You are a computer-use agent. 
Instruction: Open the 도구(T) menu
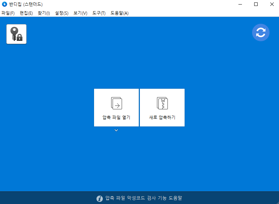[99, 13]
